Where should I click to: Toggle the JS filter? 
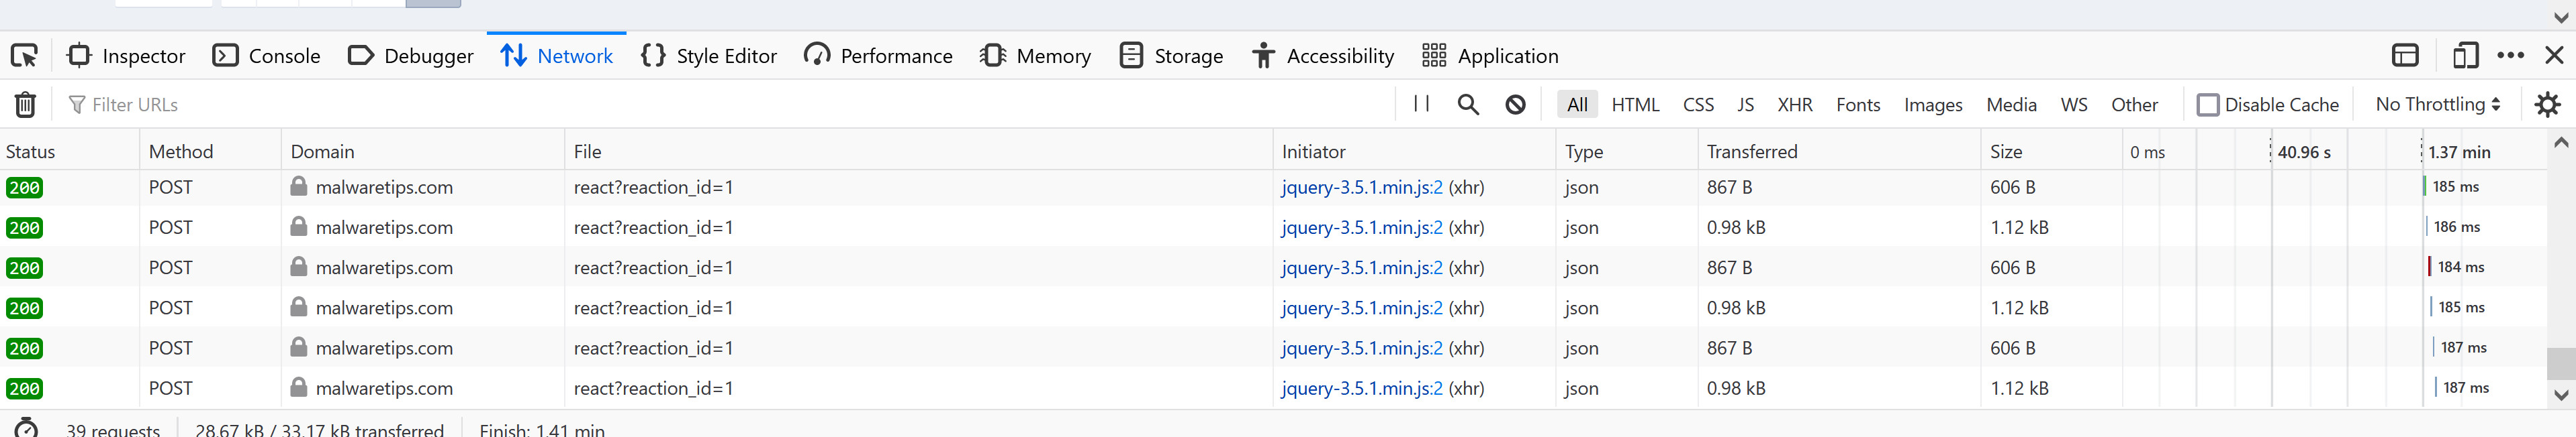(x=1745, y=105)
